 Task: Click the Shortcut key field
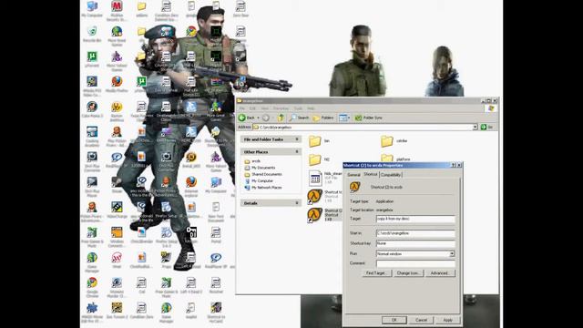(415, 243)
